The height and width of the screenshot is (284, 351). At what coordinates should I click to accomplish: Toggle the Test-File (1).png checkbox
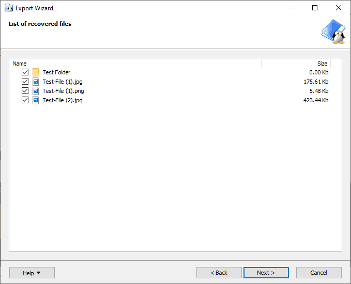pyautogui.click(x=25, y=91)
